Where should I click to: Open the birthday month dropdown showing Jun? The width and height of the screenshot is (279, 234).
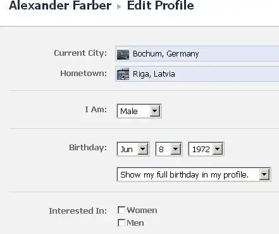tap(133, 149)
